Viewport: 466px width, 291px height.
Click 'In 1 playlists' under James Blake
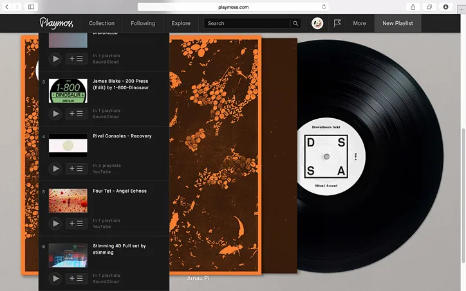106,110
